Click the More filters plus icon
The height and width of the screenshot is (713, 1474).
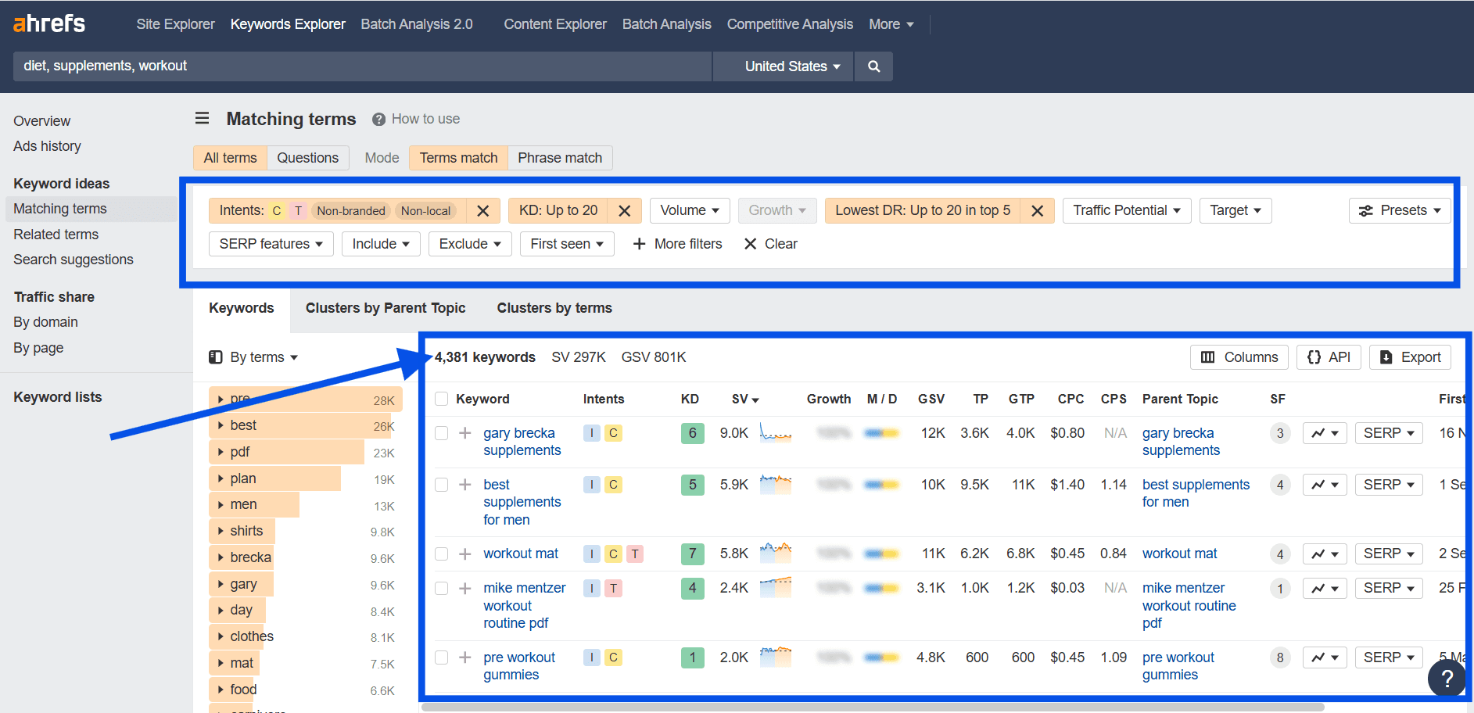click(x=639, y=244)
